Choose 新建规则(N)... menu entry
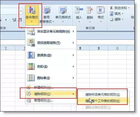Image resolution: width=140 pixels, height=117 pixels. coord(51,87)
